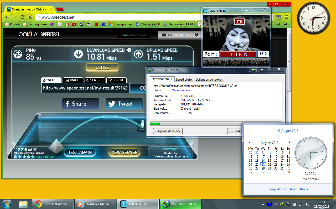Click the ping arrows icon
Viewport: 336px width, 209px height.
click(x=18, y=54)
